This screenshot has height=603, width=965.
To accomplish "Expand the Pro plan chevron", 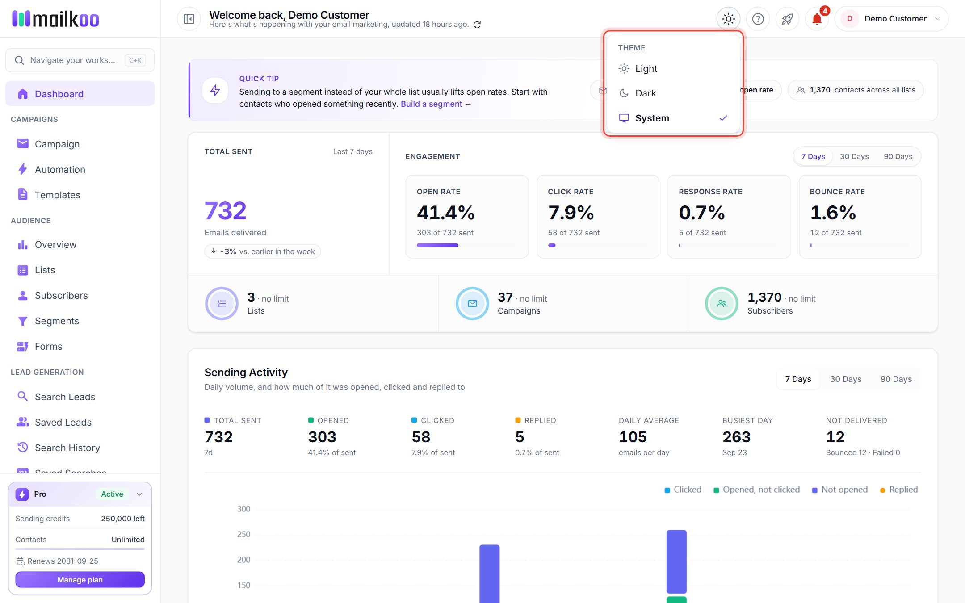I will (x=139, y=494).
